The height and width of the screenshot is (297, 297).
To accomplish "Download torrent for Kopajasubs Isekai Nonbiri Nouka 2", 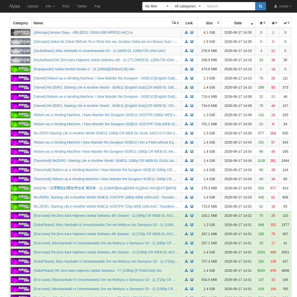I will [187, 69].
